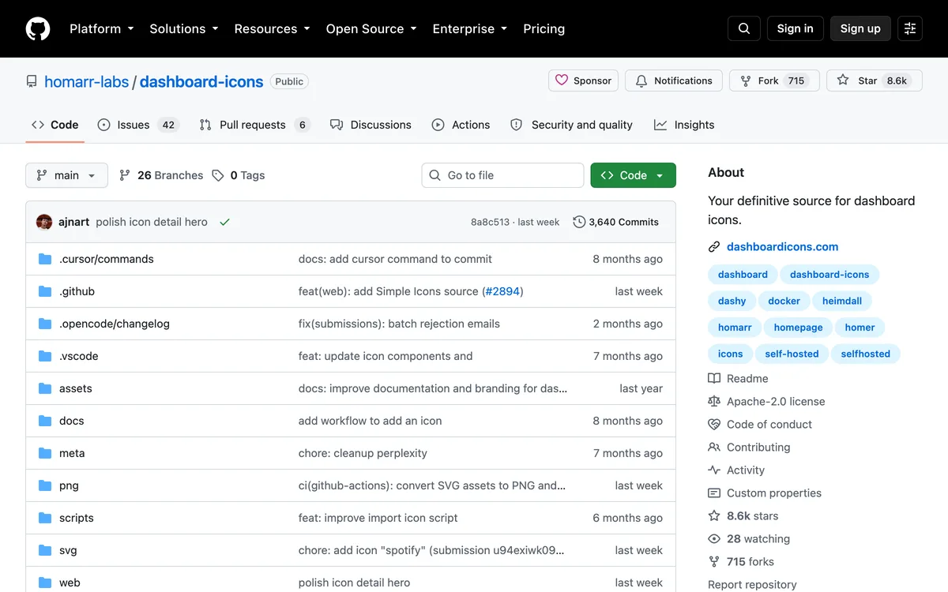
Task: Click the Readme book icon
Action: pyautogui.click(x=714, y=378)
